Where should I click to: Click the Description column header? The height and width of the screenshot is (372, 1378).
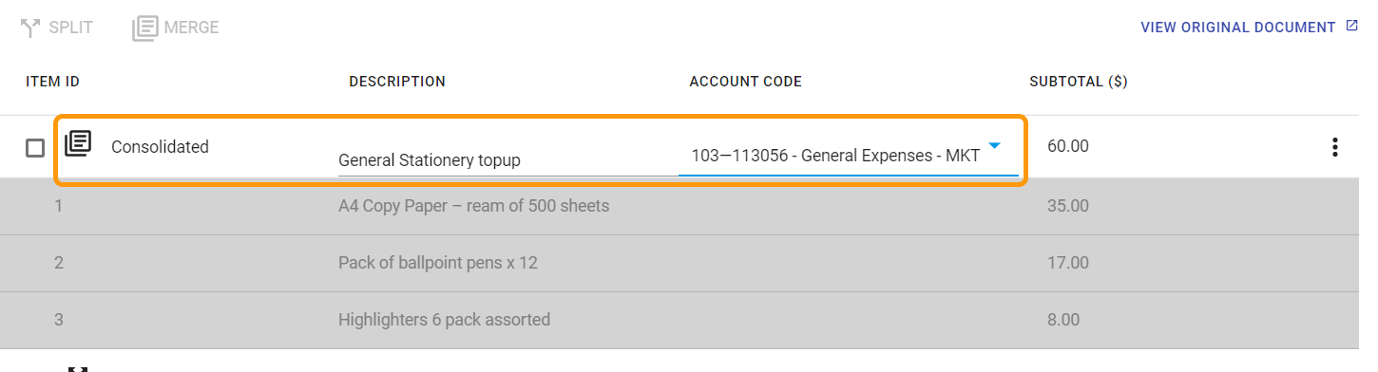tap(397, 82)
